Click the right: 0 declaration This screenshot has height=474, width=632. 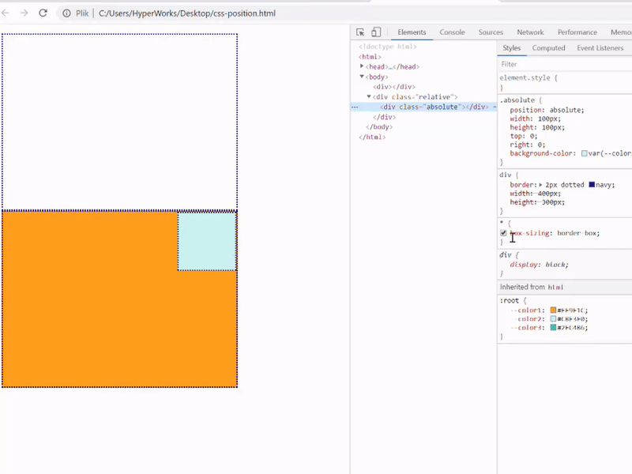tap(527, 145)
